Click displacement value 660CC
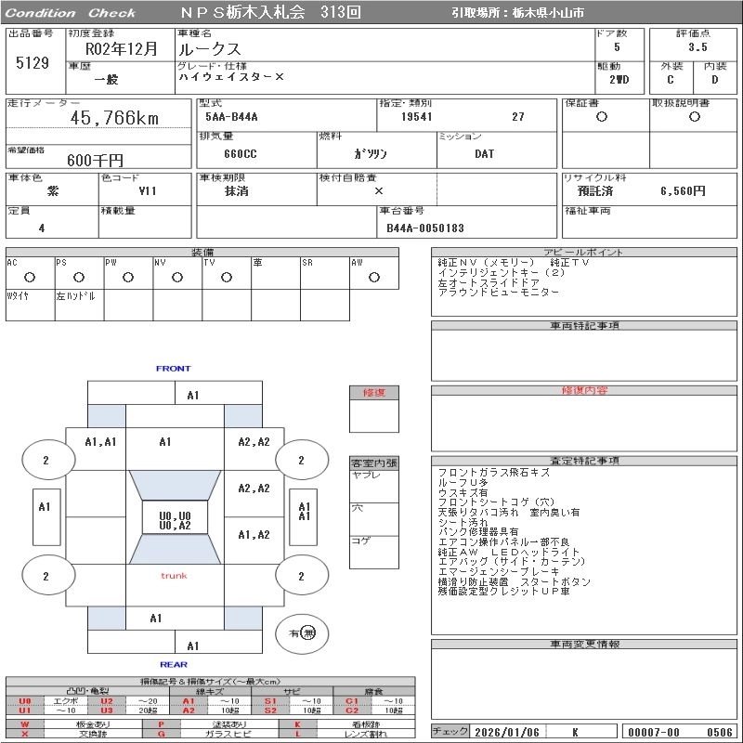 (x=241, y=154)
